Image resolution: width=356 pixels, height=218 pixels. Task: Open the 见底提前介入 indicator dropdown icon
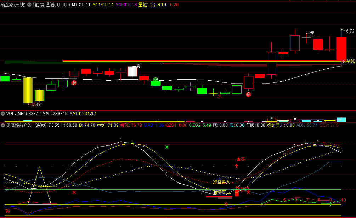coord(3,125)
